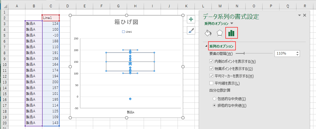Open the 系列のオプション header dropdown
This screenshot has height=129, width=316.
click(232, 24)
